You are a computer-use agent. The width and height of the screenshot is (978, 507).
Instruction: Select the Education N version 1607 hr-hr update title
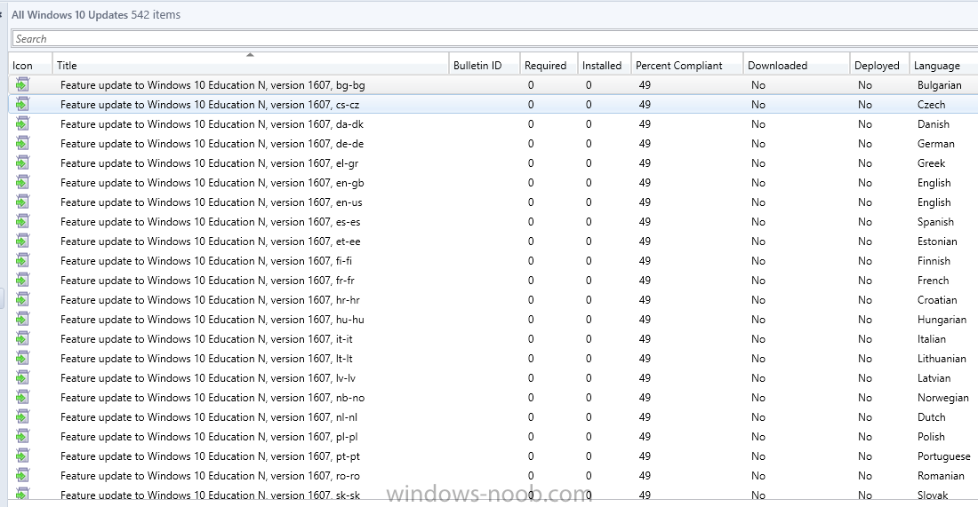click(210, 299)
